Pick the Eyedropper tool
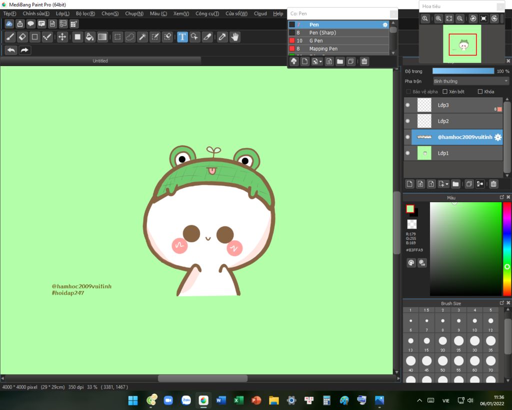The height and width of the screenshot is (410, 512). point(222,37)
